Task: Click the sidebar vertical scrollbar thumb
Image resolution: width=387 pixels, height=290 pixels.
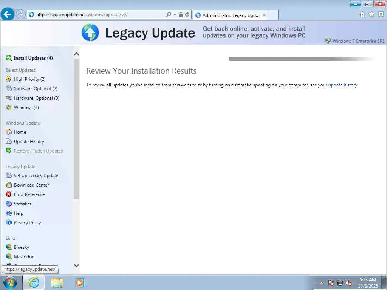Action: tap(76, 128)
